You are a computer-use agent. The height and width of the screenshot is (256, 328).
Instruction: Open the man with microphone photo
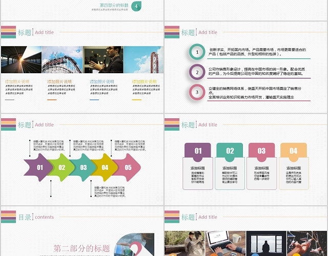(x=103, y=59)
